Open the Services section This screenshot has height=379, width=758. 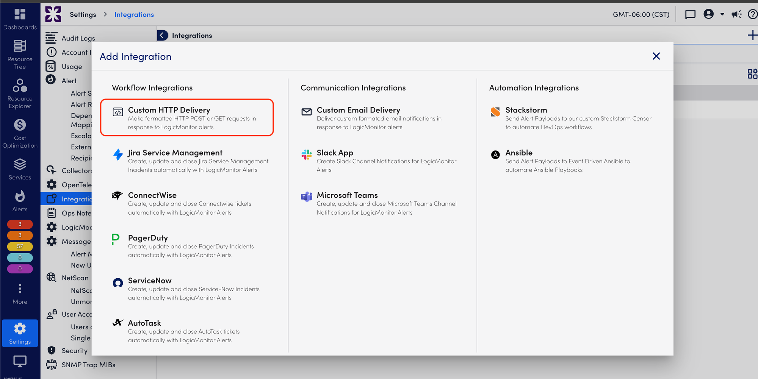tap(20, 169)
